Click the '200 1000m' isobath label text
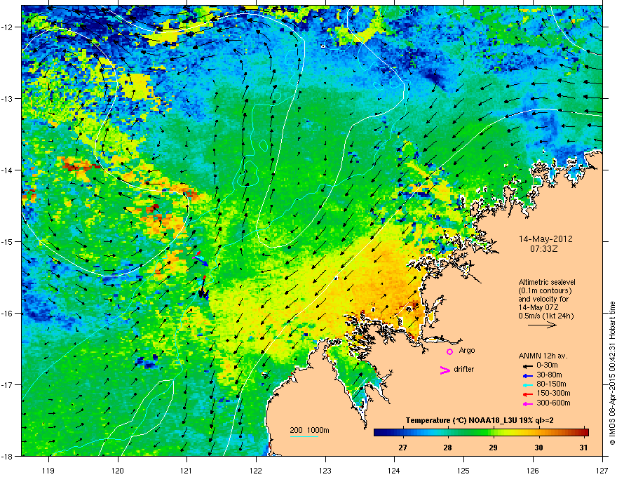Viewport: 617px width, 477px height. click(x=309, y=430)
